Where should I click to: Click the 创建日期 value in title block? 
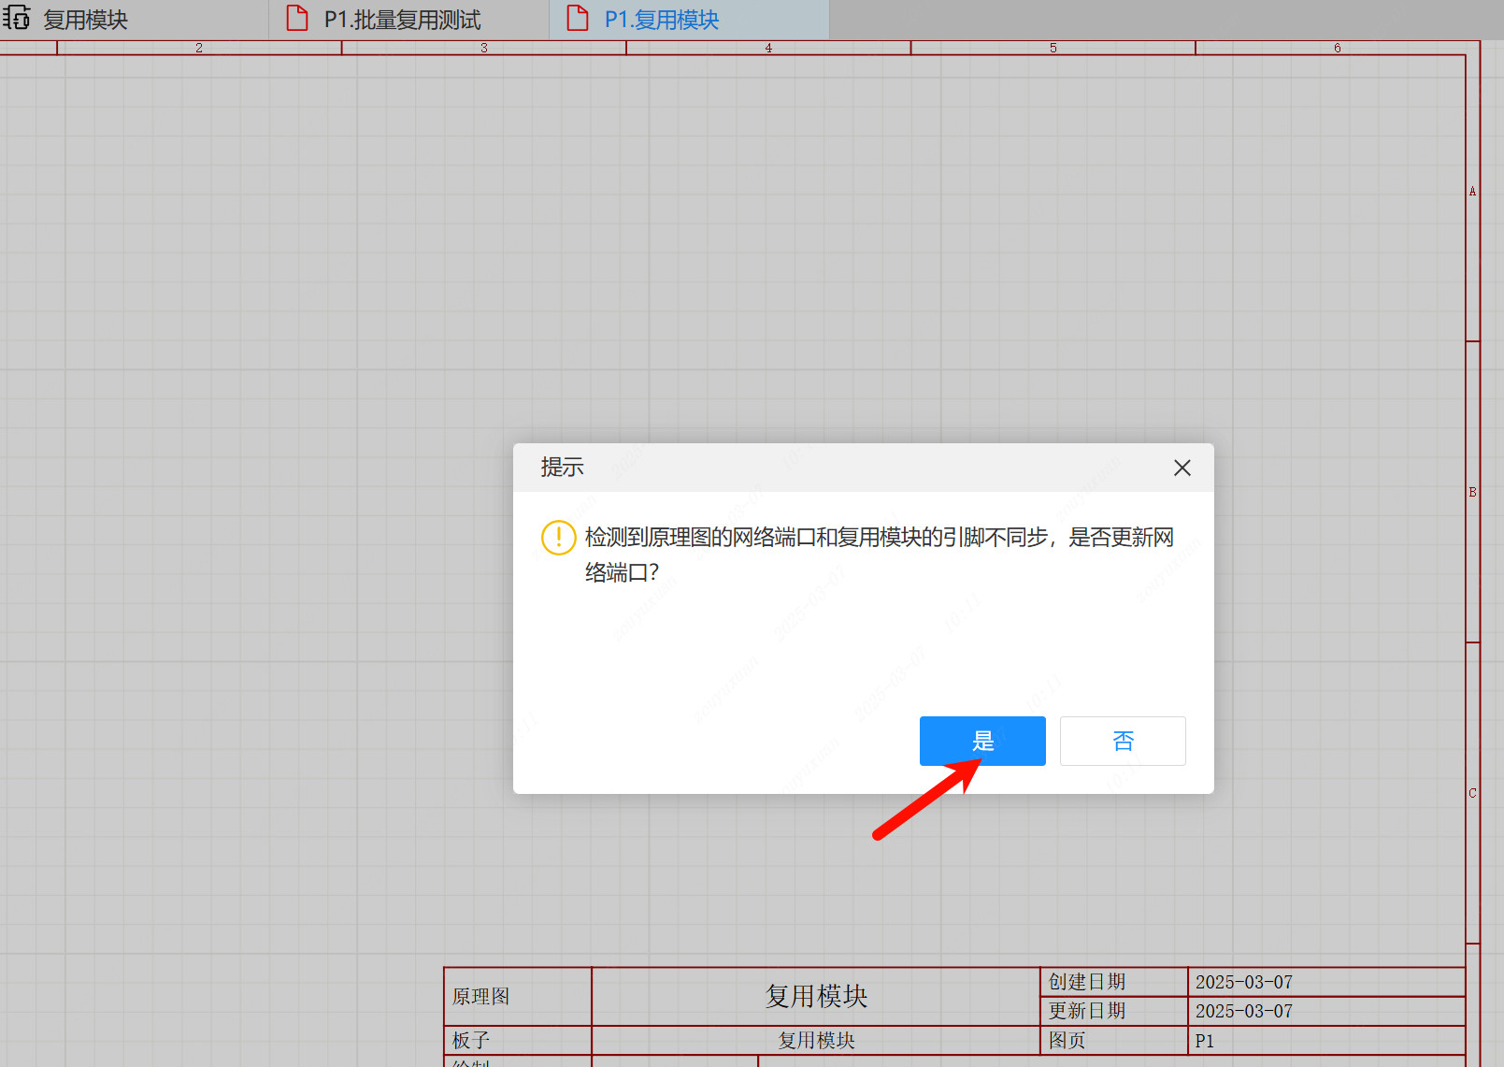(1243, 982)
